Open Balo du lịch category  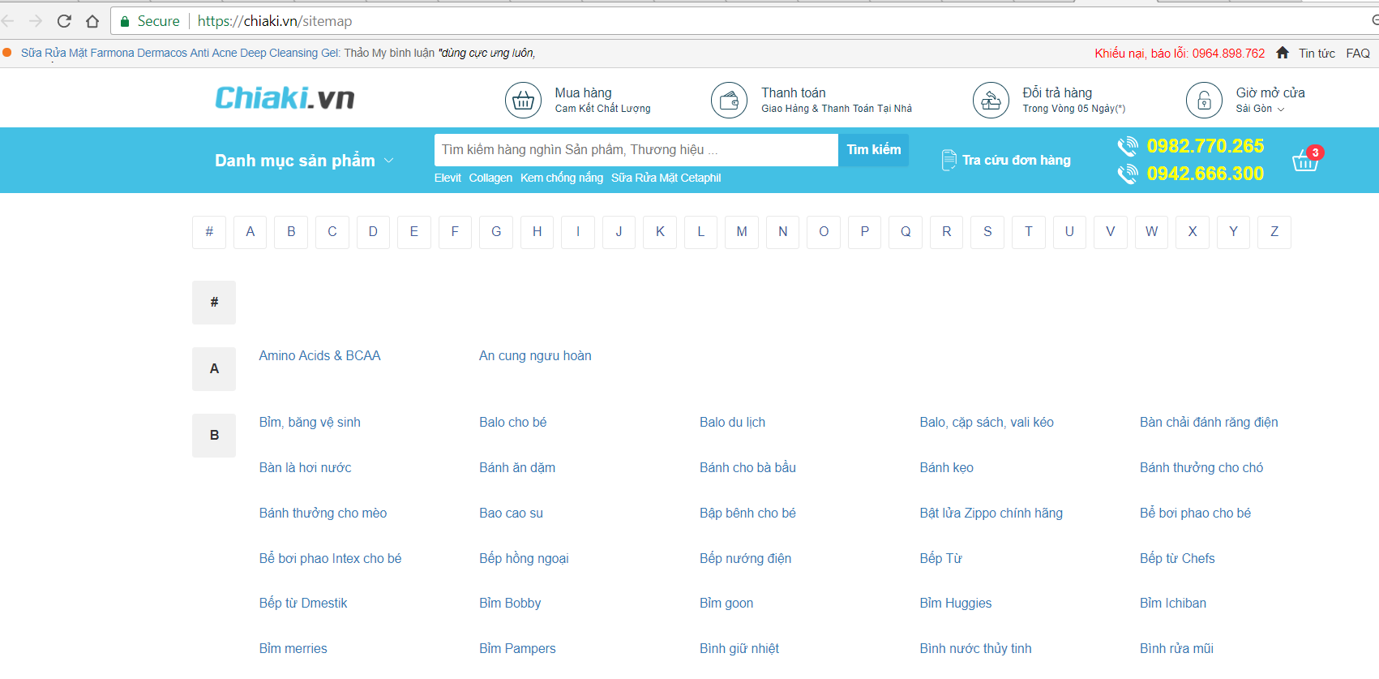[732, 423]
